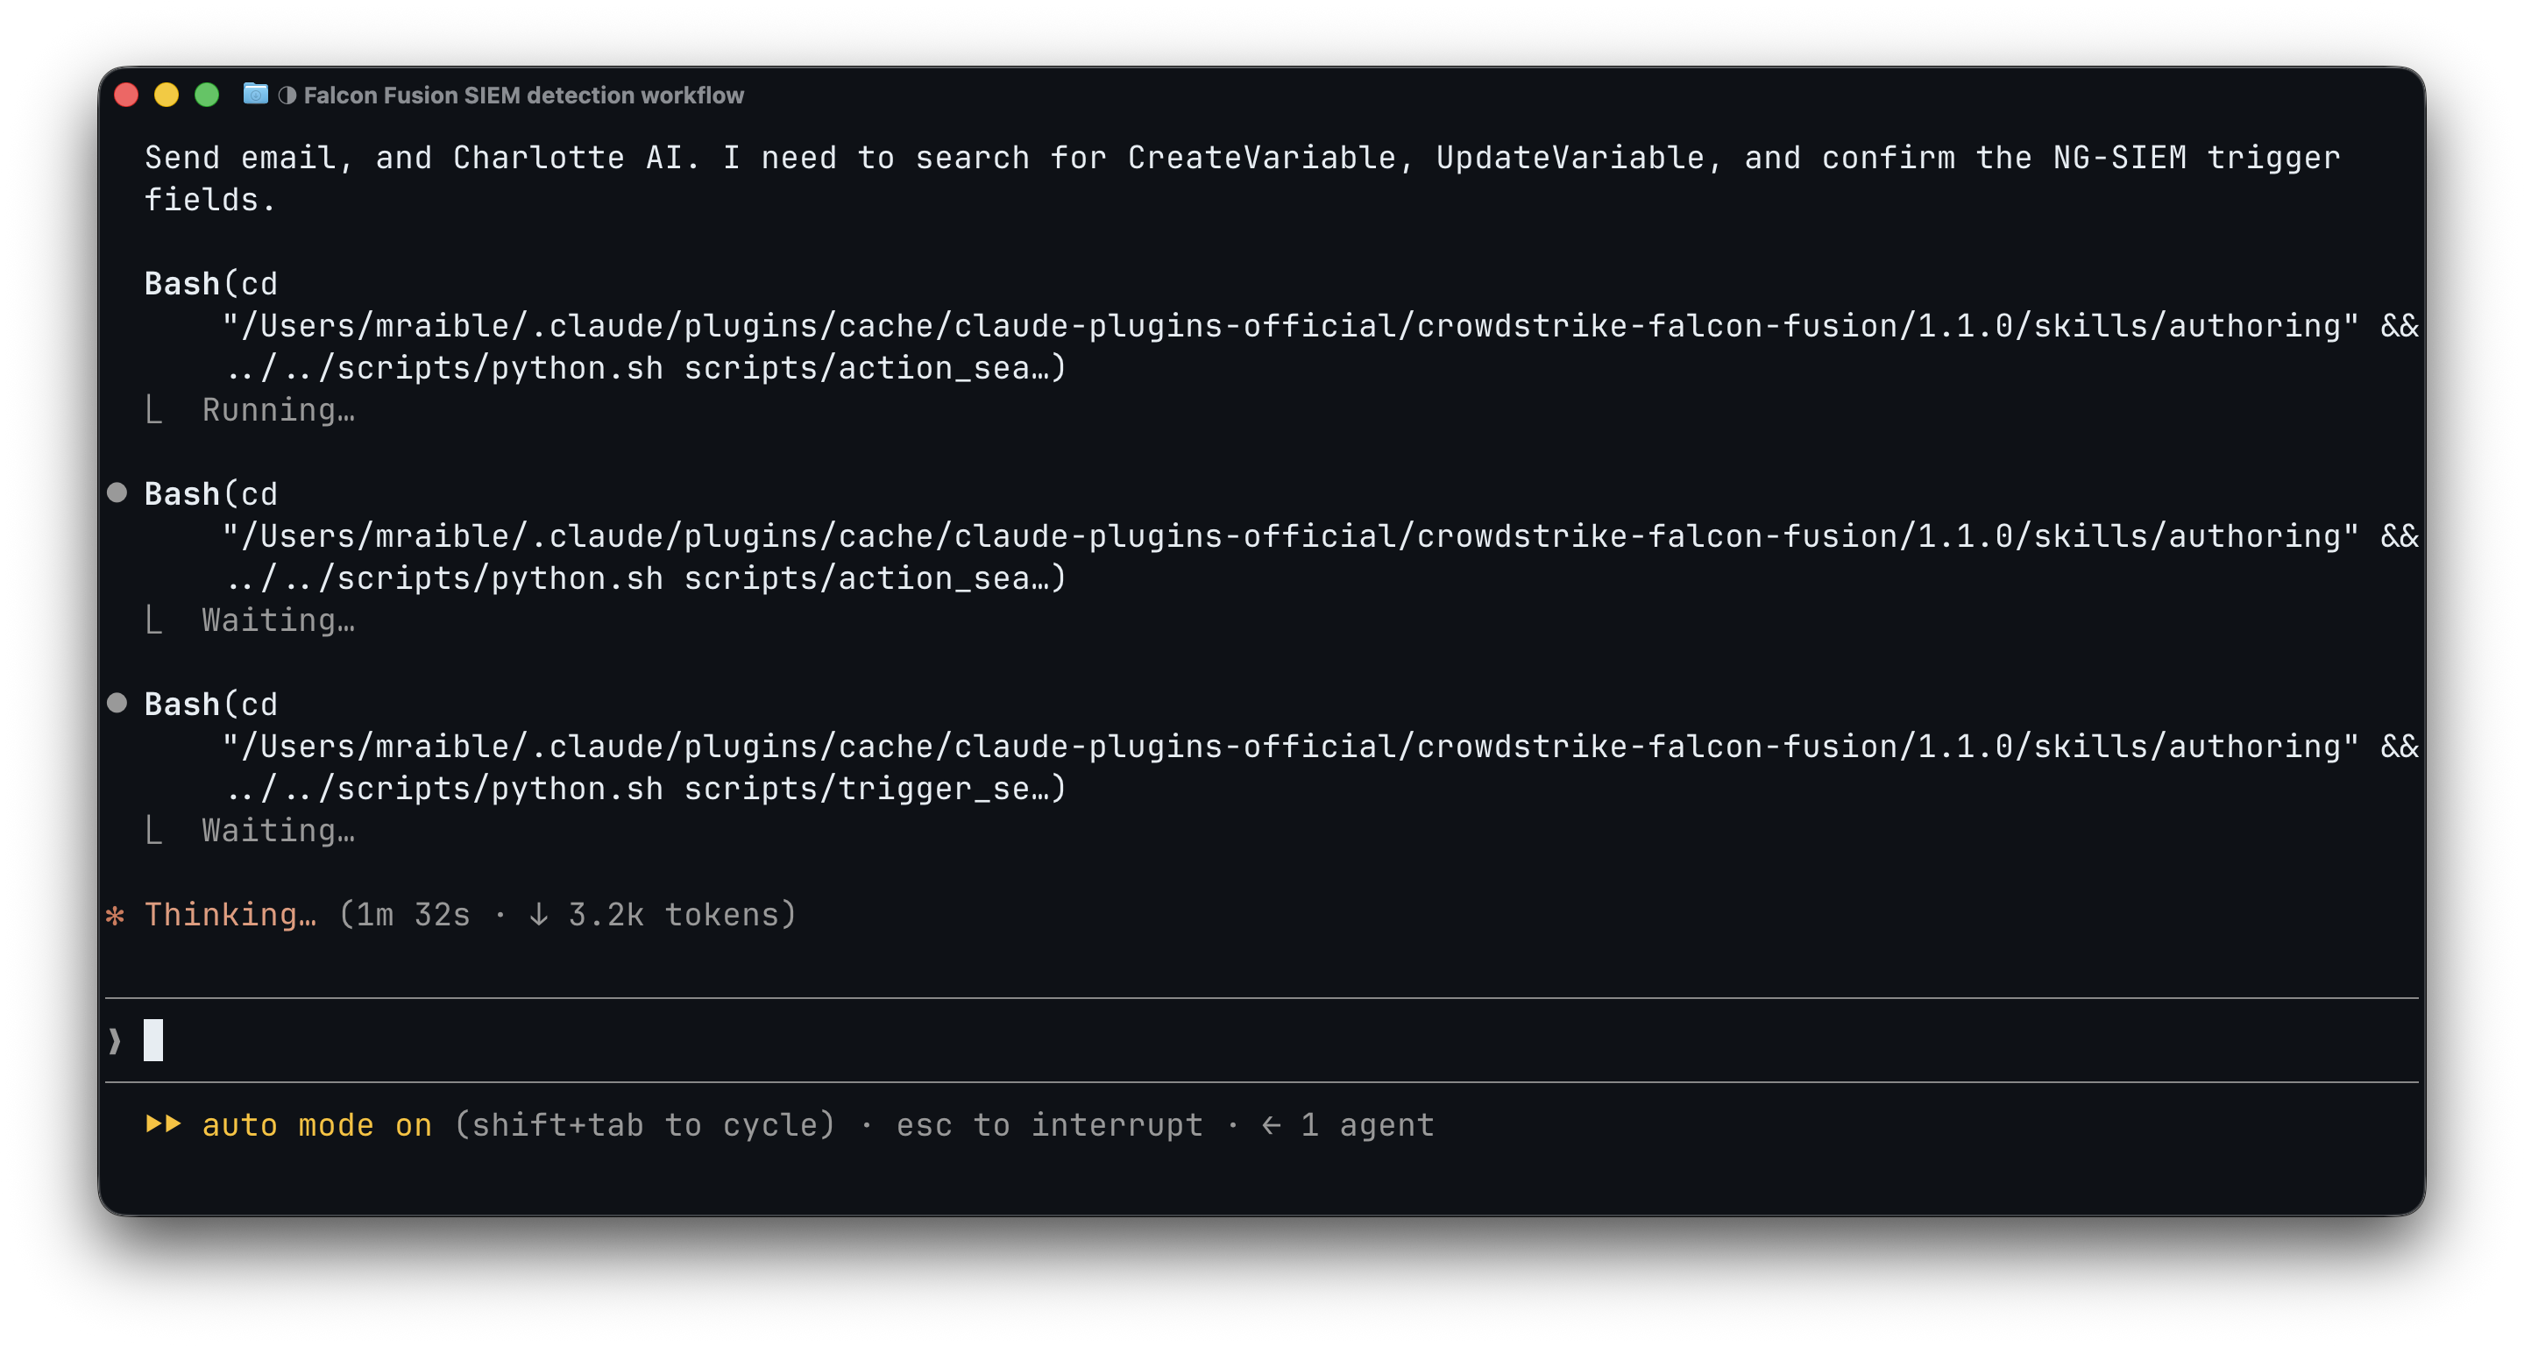Expand the Running… output of first Bash
The image size is (2524, 1346).
pyautogui.click(x=279, y=409)
